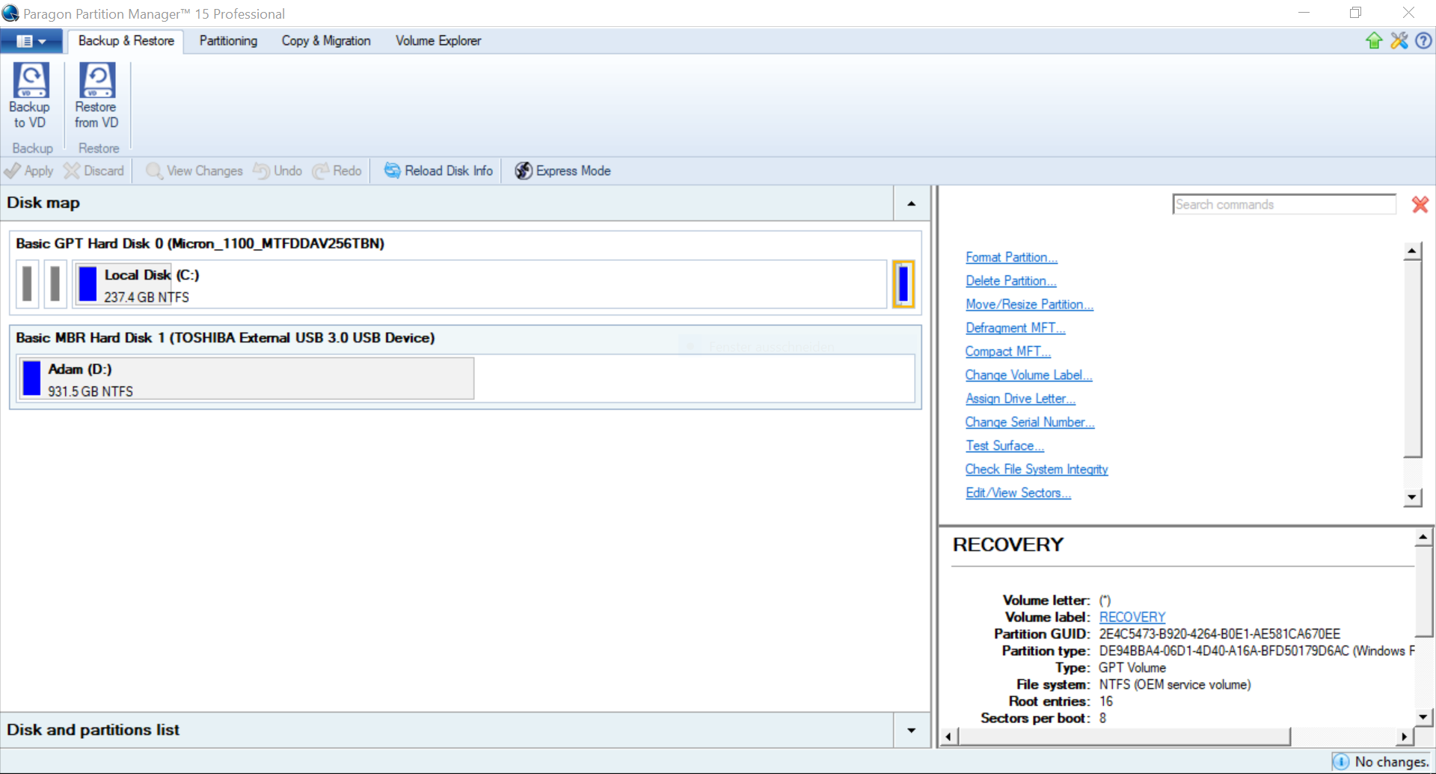Click the Search commands field
This screenshot has width=1436, height=774.
(1284, 205)
